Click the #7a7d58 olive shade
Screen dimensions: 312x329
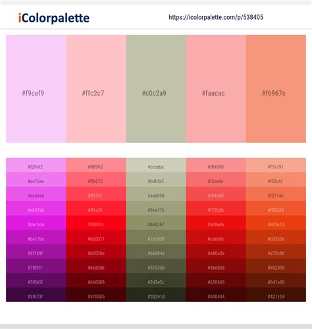point(156,237)
